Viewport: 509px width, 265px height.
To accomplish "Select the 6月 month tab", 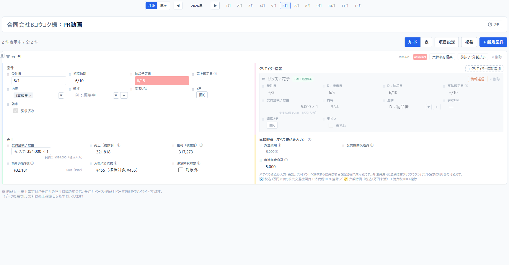I will click(285, 6).
